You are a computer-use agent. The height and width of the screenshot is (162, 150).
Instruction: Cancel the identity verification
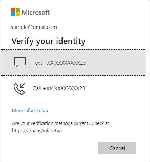pos(117,148)
